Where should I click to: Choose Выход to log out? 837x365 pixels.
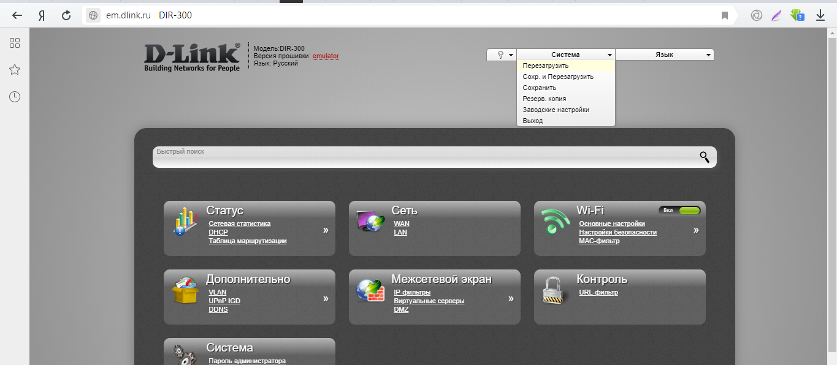[x=566, y=121]
